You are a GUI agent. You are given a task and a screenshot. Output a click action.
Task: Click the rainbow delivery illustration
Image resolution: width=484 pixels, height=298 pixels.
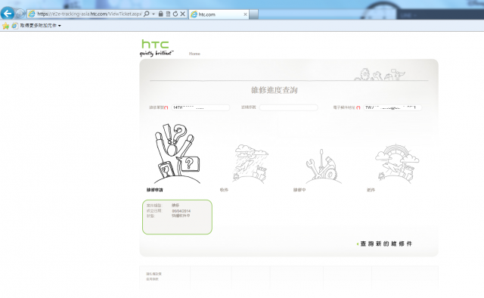(x=396, y=163)
